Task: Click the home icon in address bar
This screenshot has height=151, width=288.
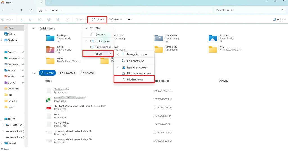Action: (x=40, y=10)
